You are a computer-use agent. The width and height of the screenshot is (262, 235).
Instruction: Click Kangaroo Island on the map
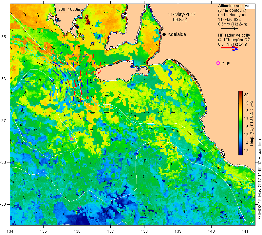[x=117, y=71]
